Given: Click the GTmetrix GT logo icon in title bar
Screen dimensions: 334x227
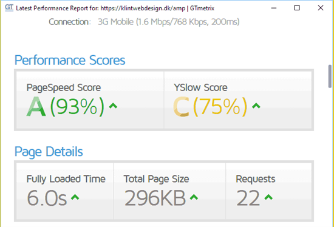Looking at the screenshot, I should pyautogui.click(x=9, y=8).
